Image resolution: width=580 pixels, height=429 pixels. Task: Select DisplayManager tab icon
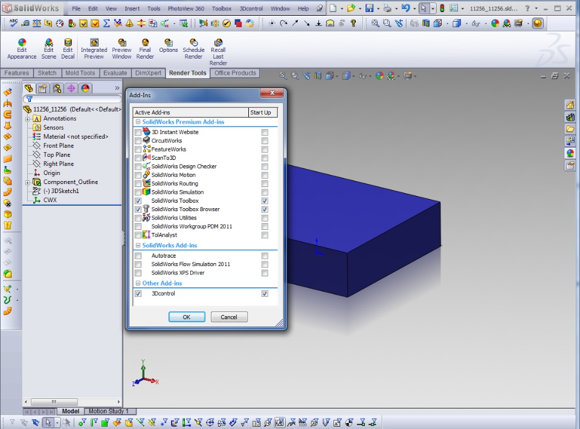85,88
